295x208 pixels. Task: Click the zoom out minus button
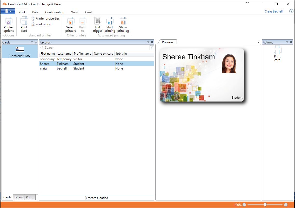click(x=244, y=205)
